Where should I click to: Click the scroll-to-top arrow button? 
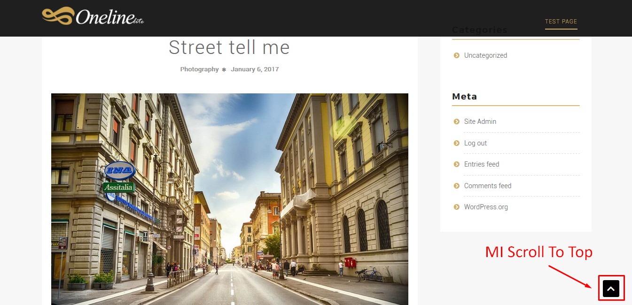click(611, 289)
